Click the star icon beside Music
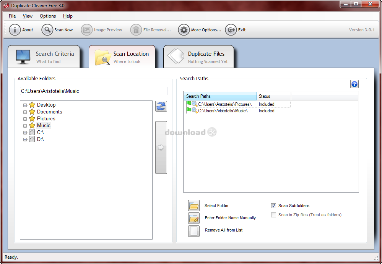382x264 pixels. click(x=32, y=126)
